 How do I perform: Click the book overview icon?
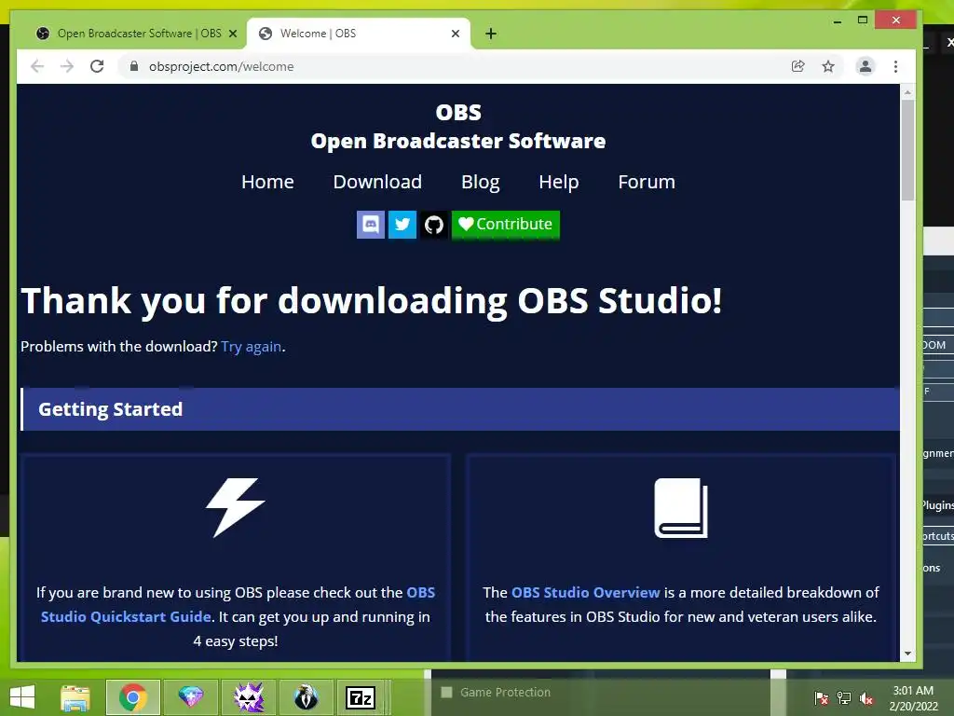681,508
